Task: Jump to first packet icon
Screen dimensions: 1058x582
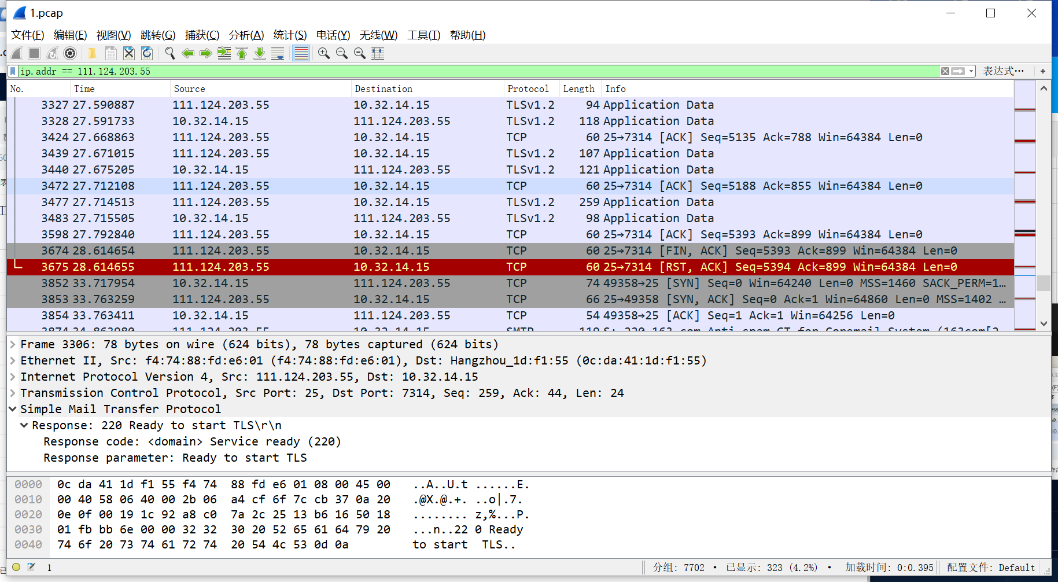Action: click(x=242, y=53)
